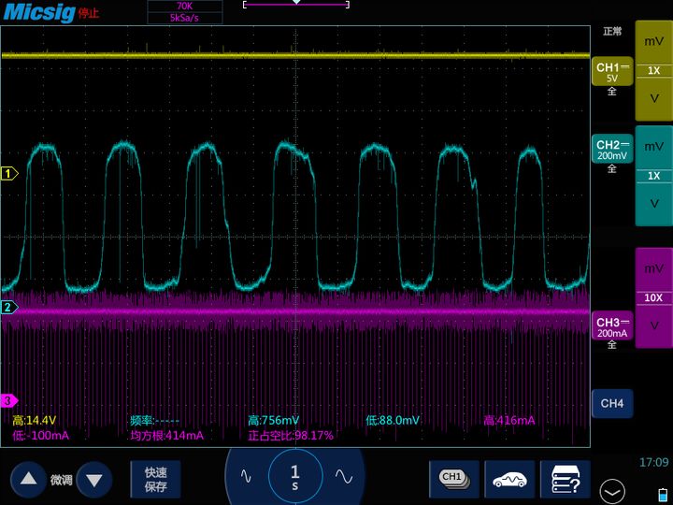Toggle the CH1 5V channel tab
This screenshot has height=505, width=673.
click(x=612, y=74)
